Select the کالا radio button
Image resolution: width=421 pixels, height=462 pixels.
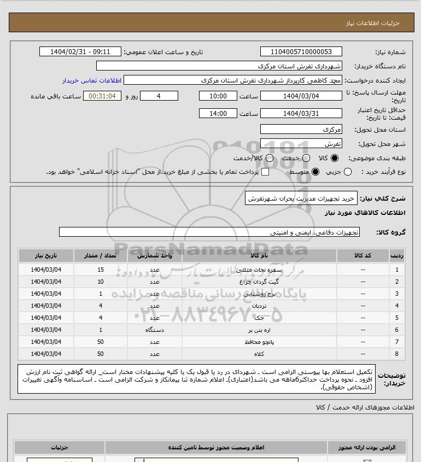(335, 158)
